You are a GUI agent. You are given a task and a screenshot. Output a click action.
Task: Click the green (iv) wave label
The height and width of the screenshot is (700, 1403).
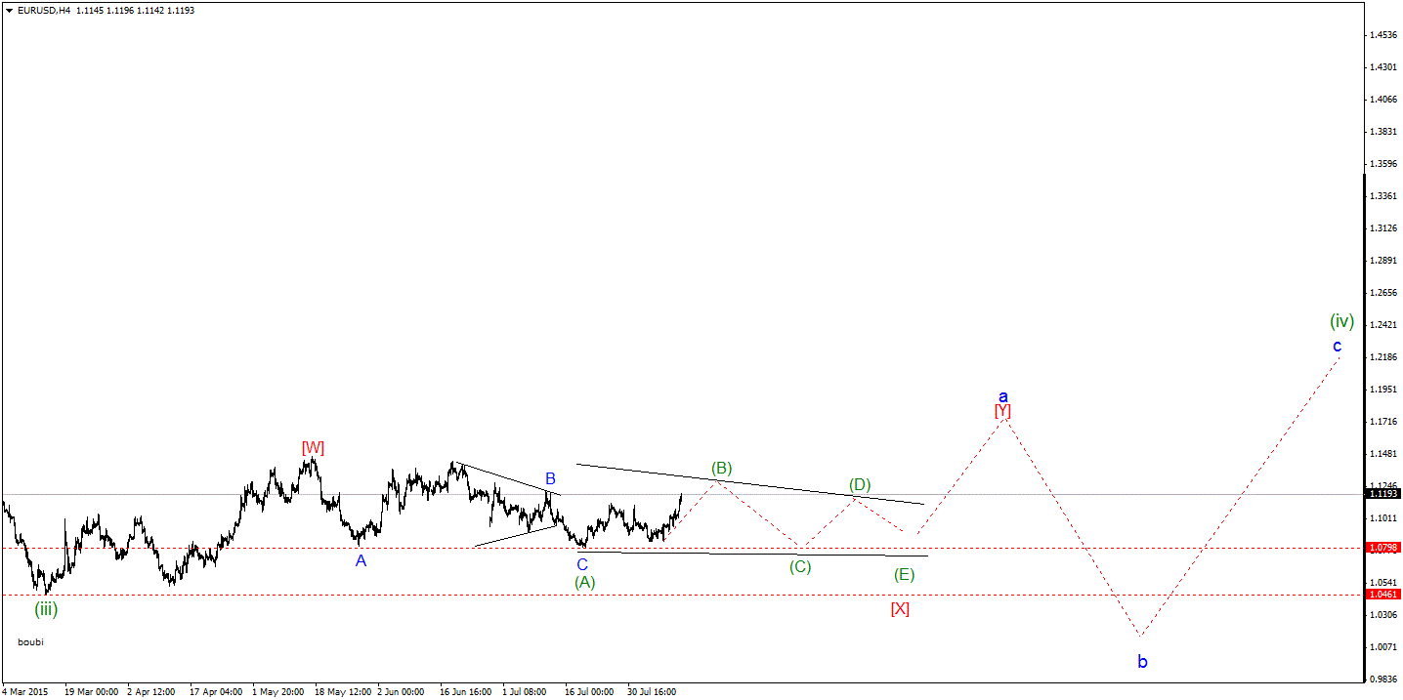[1341, 320]
